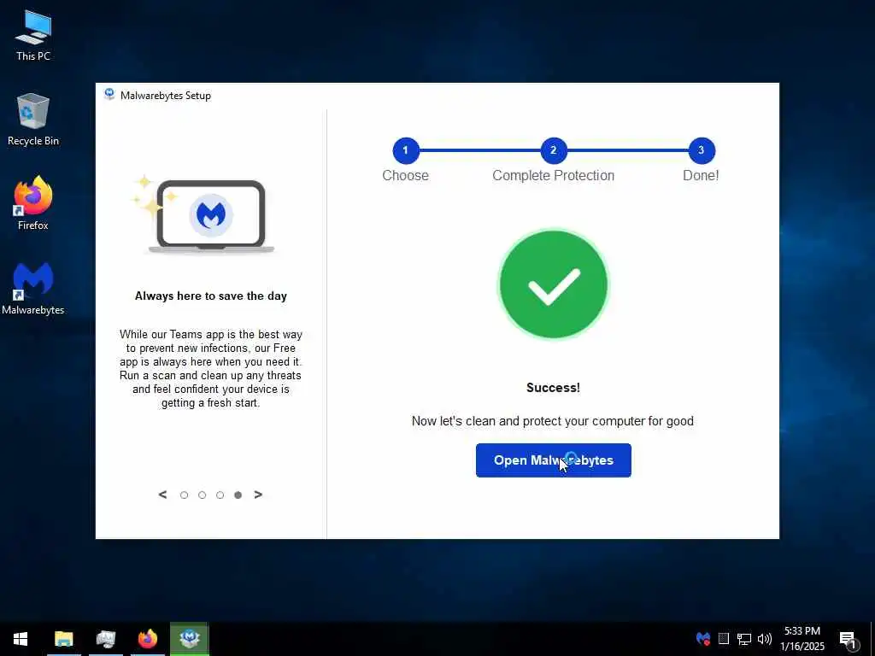Click step 3 Done circle
875x656 pixels.
pyautogui.click(x=702, y=150)
